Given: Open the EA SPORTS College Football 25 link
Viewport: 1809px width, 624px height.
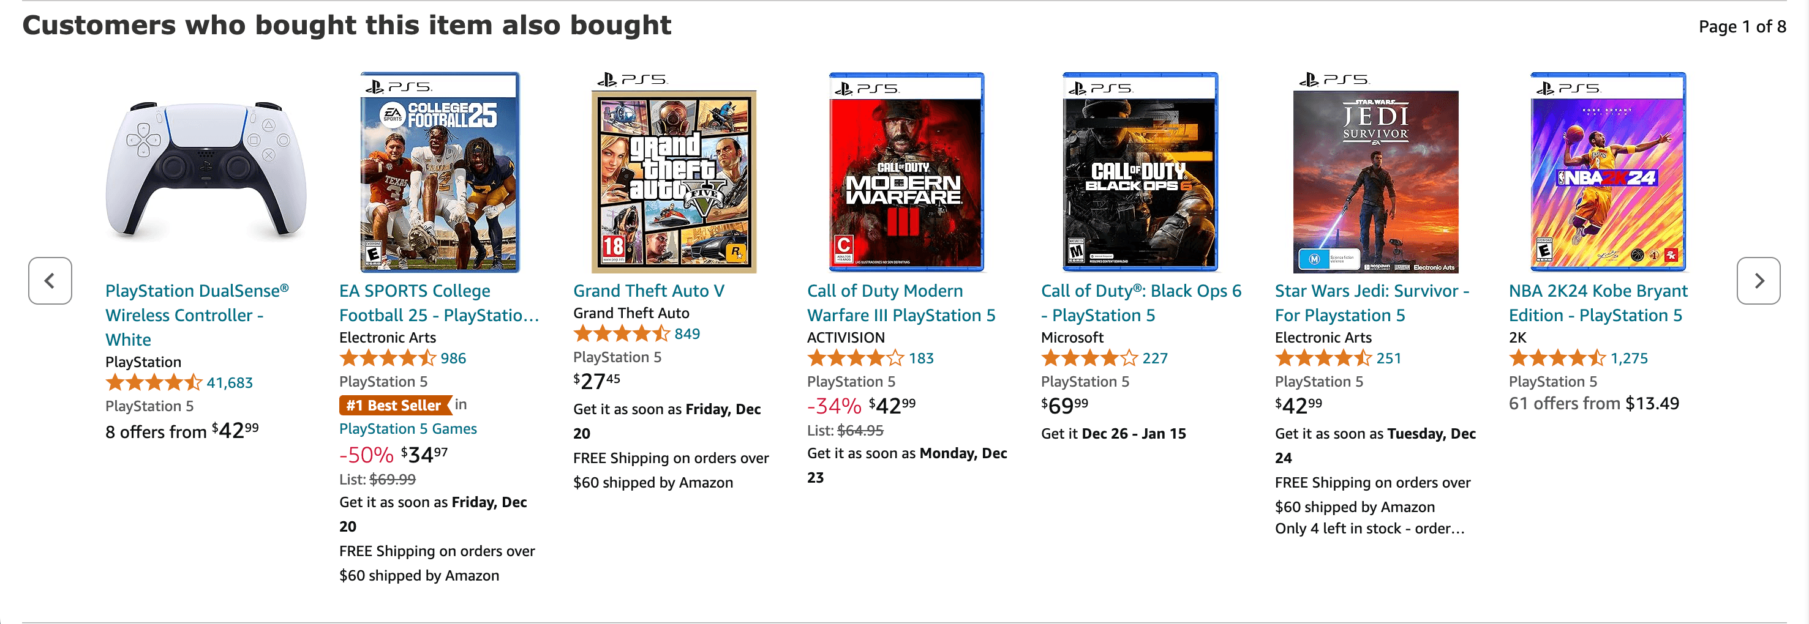Looking at the screenshot, I should 440,302.
